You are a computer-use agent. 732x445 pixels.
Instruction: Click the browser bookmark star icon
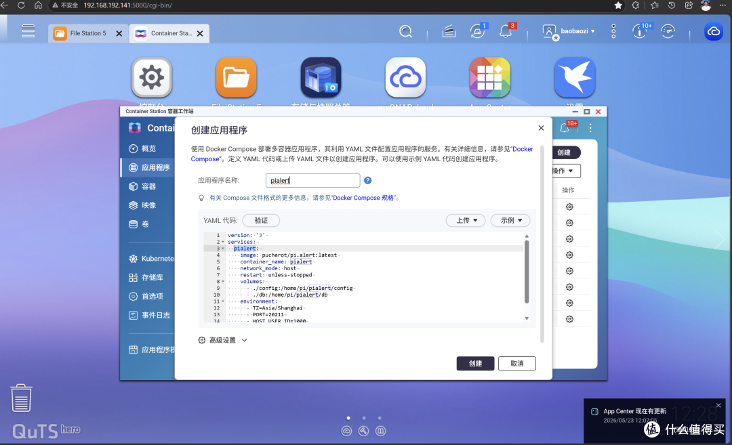click(618, 5)
